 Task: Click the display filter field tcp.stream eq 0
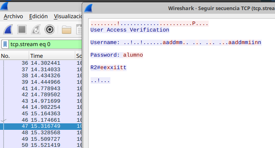(x=46, y=44)
